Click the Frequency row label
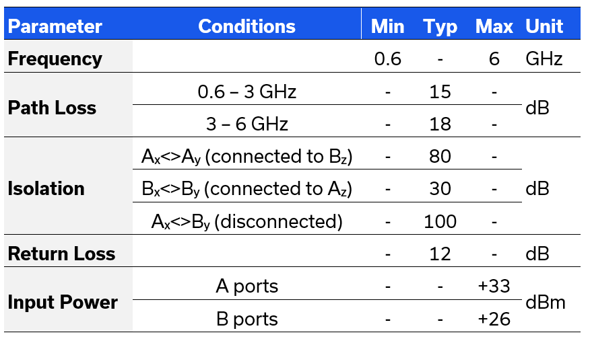Image resolution: width=590 pixels, height=341 pixels. tap(55, 59)
